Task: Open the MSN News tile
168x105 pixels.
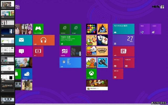Action: pyautogui.click(x=118, y=62)
